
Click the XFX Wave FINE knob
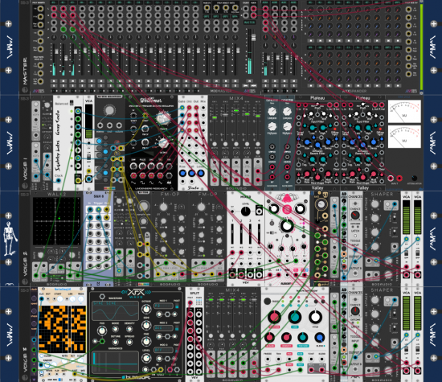click(145, 342)
